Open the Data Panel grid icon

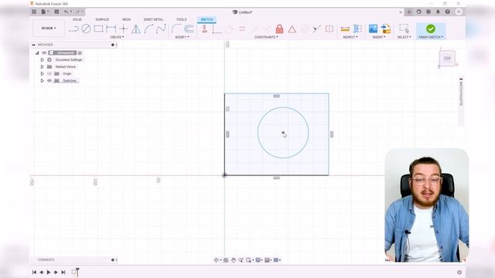click(x=34, y=12)
